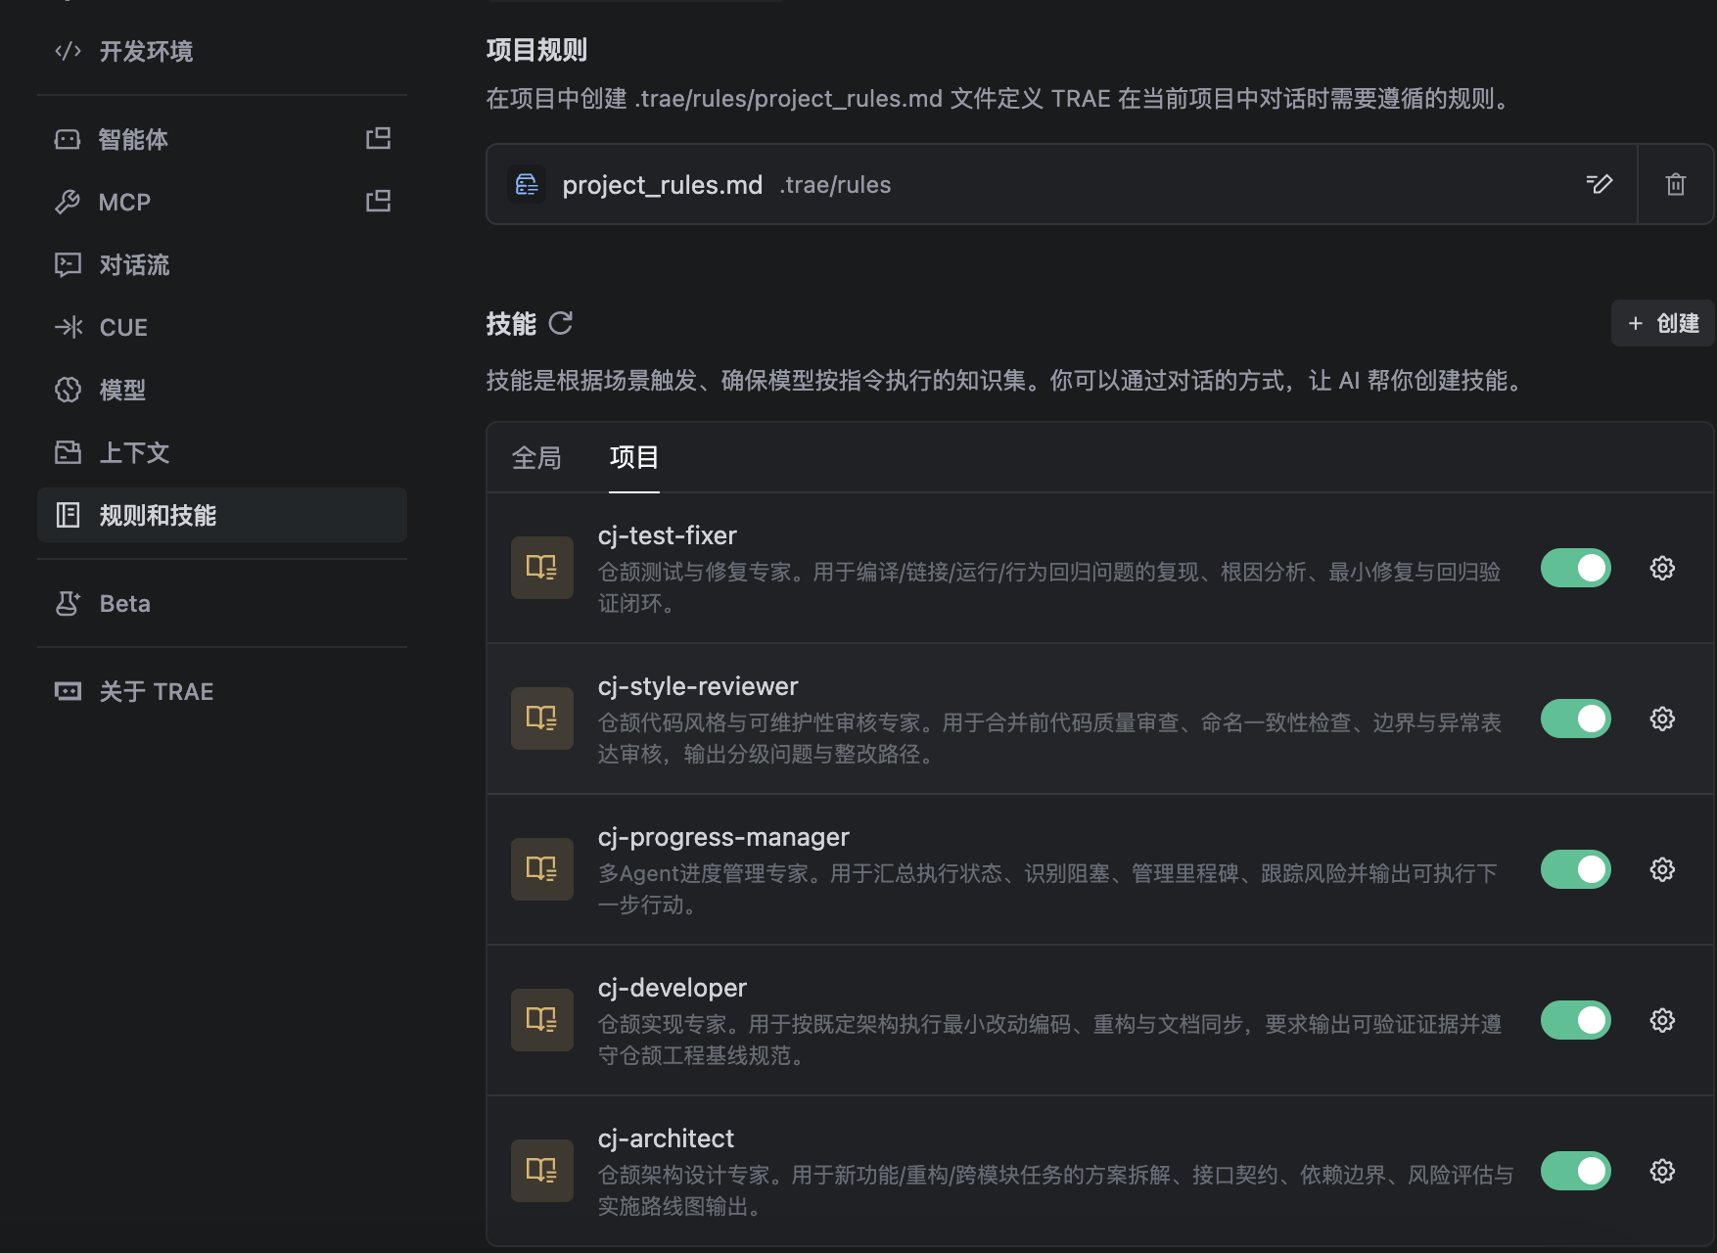Click the cj-architect skill book icon
The image size is (1717, 1253).
[542, 1171]
